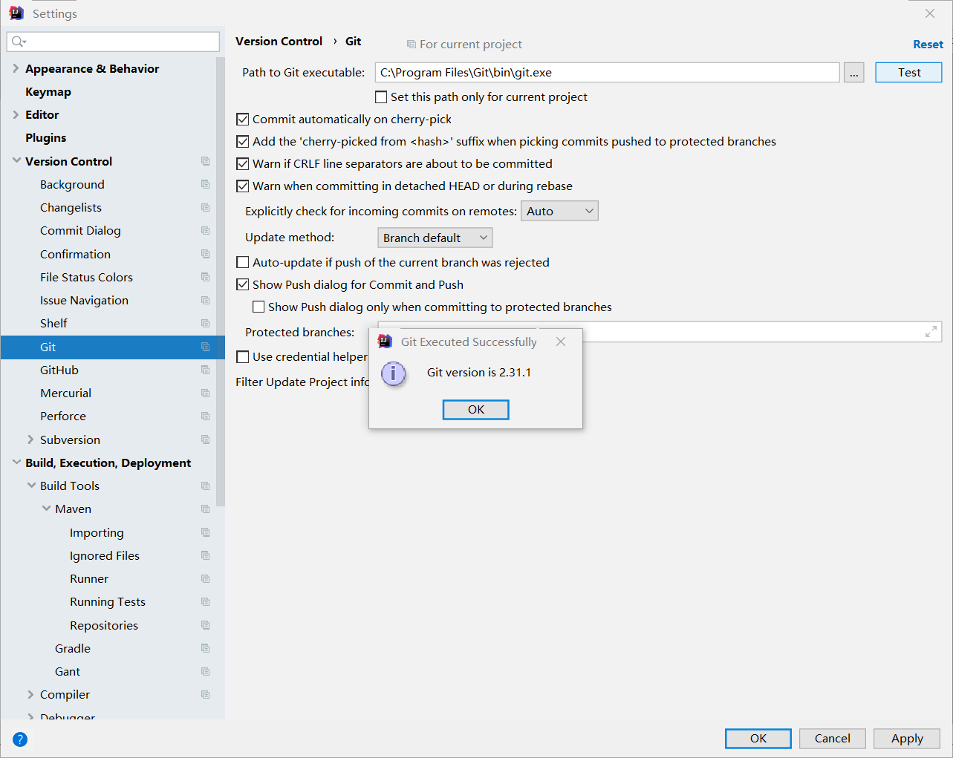Select the Gant settings item

pos(68,671)
